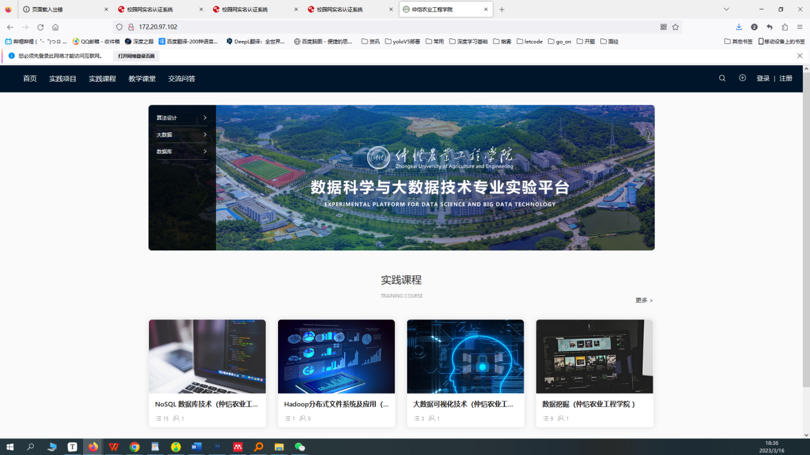Open the NoSQL 数据库技术 course thumbnail

(207, 357)
